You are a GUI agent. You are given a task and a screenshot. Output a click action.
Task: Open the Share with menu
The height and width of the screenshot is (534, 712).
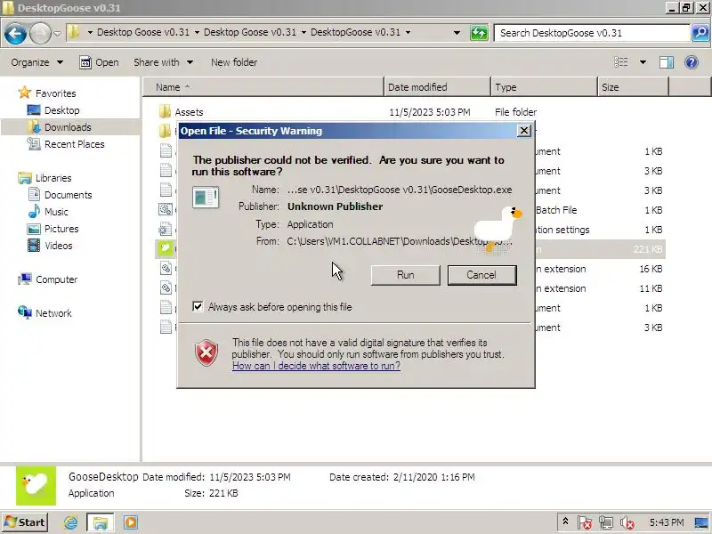point(163,62)
